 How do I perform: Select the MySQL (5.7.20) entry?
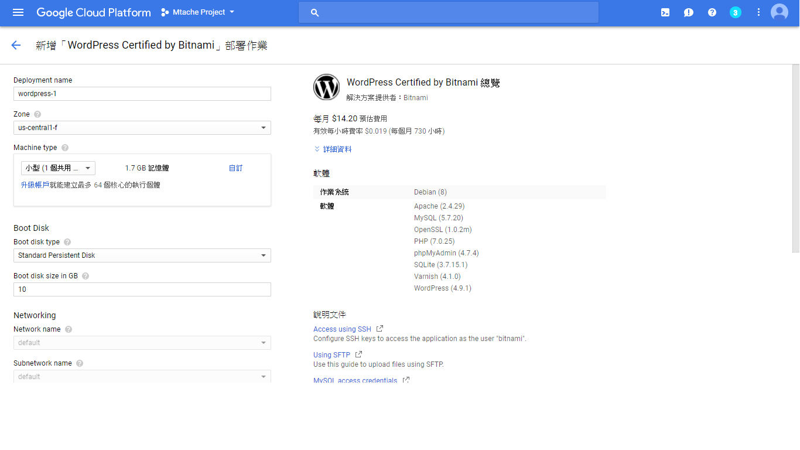[x=439, y=218]
